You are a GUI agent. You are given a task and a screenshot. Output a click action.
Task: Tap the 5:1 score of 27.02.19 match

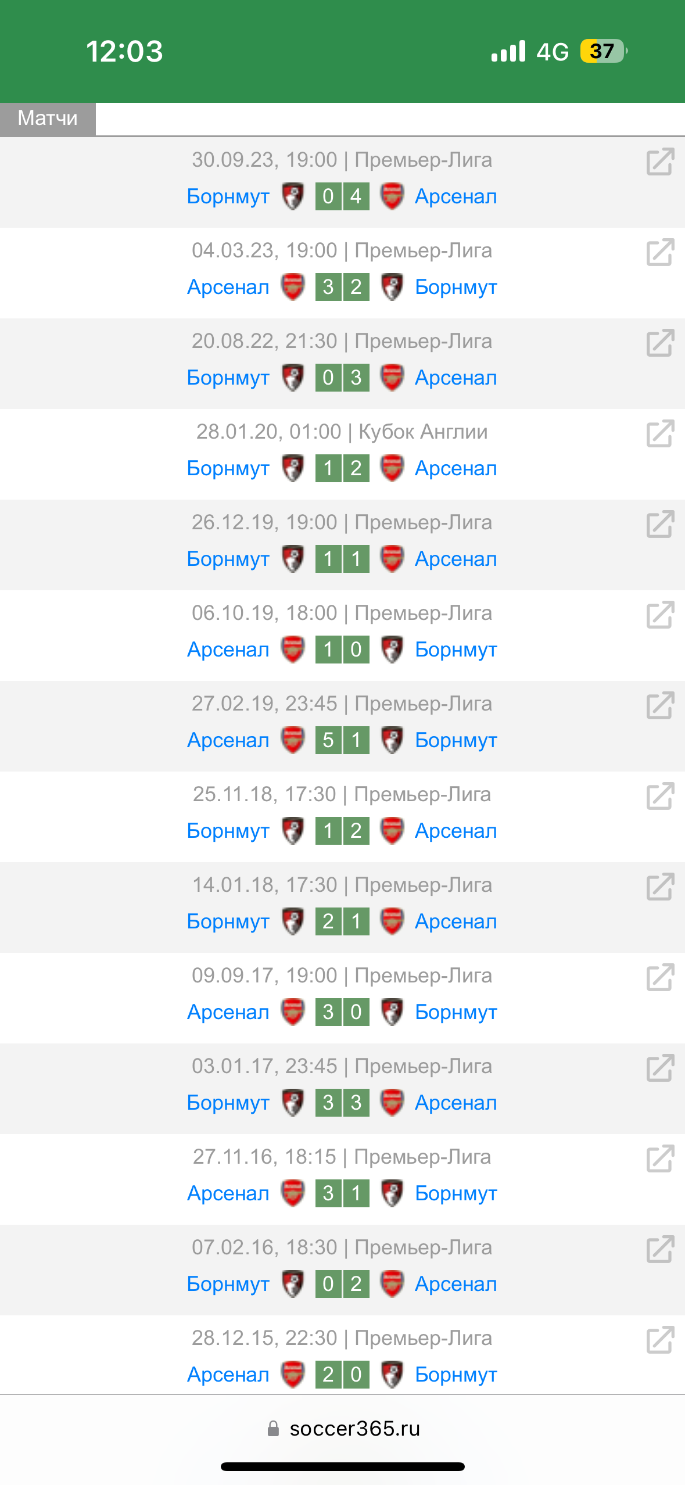coord(342,740)
